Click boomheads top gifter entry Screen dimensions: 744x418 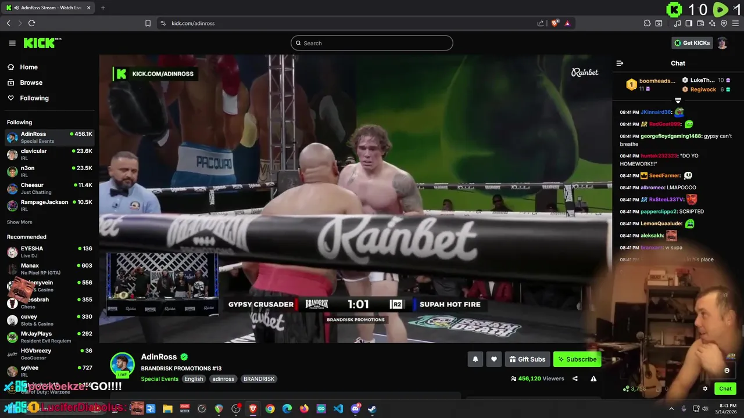pos(650,85)
